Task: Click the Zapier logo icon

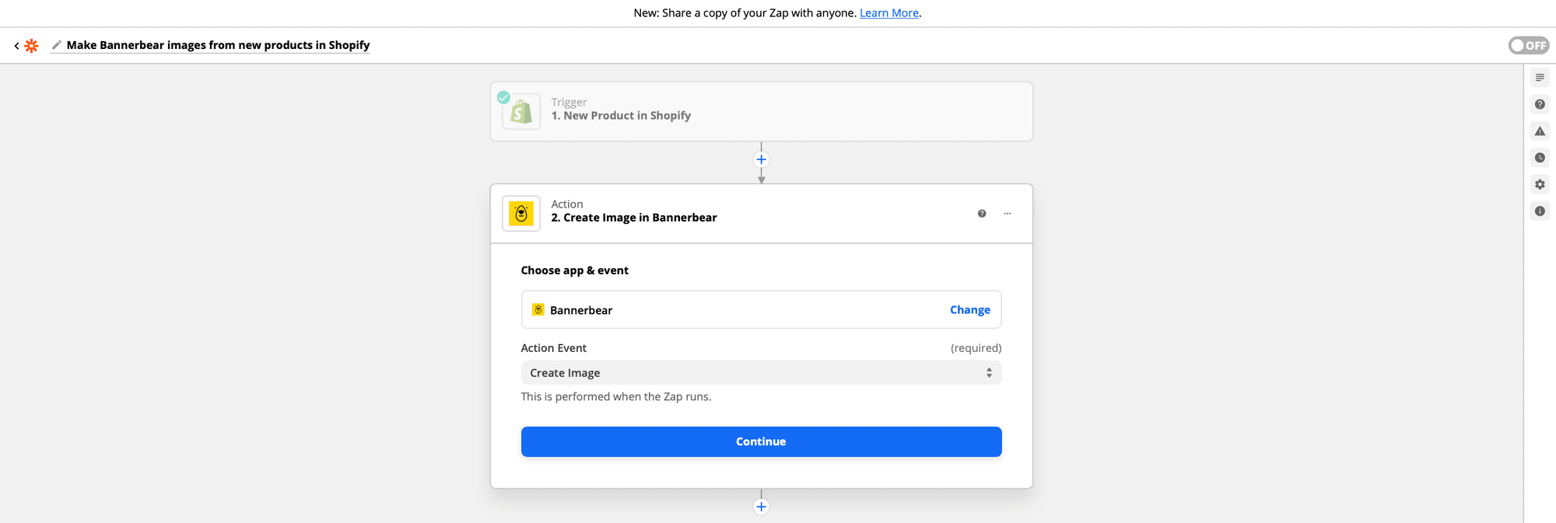Action: pyautogui.click(x=31, y=46)
